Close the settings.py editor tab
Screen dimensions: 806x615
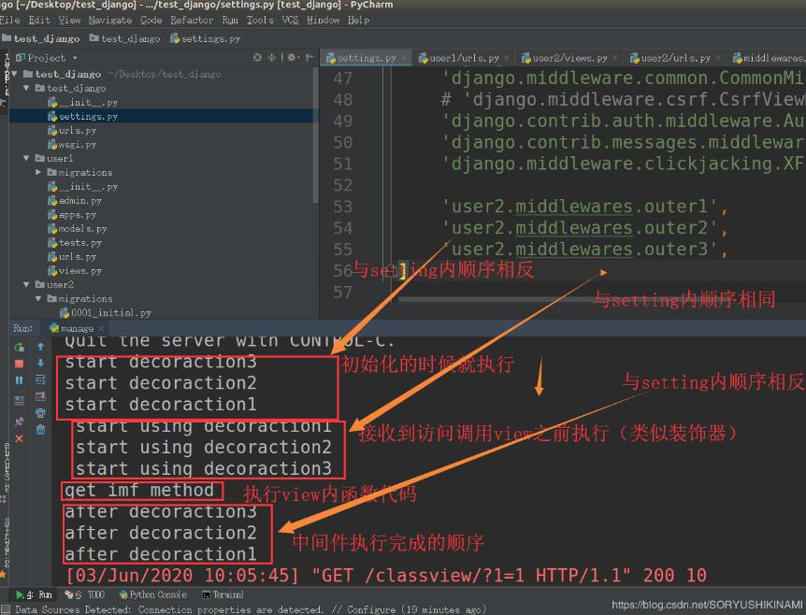(404, 58)
